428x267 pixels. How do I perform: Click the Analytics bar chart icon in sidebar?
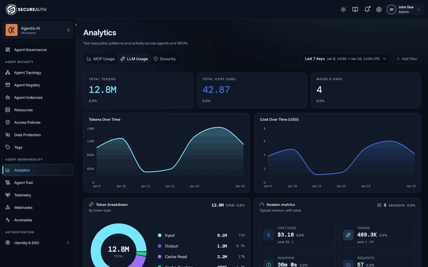pos(8,170)
